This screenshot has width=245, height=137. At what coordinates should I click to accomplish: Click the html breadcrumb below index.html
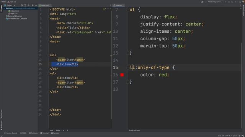click(x=51, y=130)
